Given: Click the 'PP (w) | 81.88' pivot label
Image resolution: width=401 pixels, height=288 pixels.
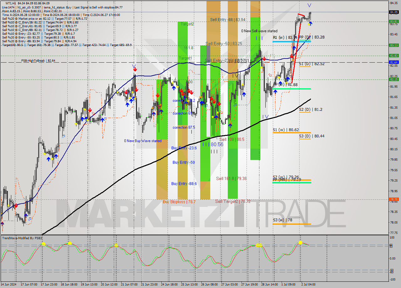Looking at the screenshot, I should (x=285, y=85).
